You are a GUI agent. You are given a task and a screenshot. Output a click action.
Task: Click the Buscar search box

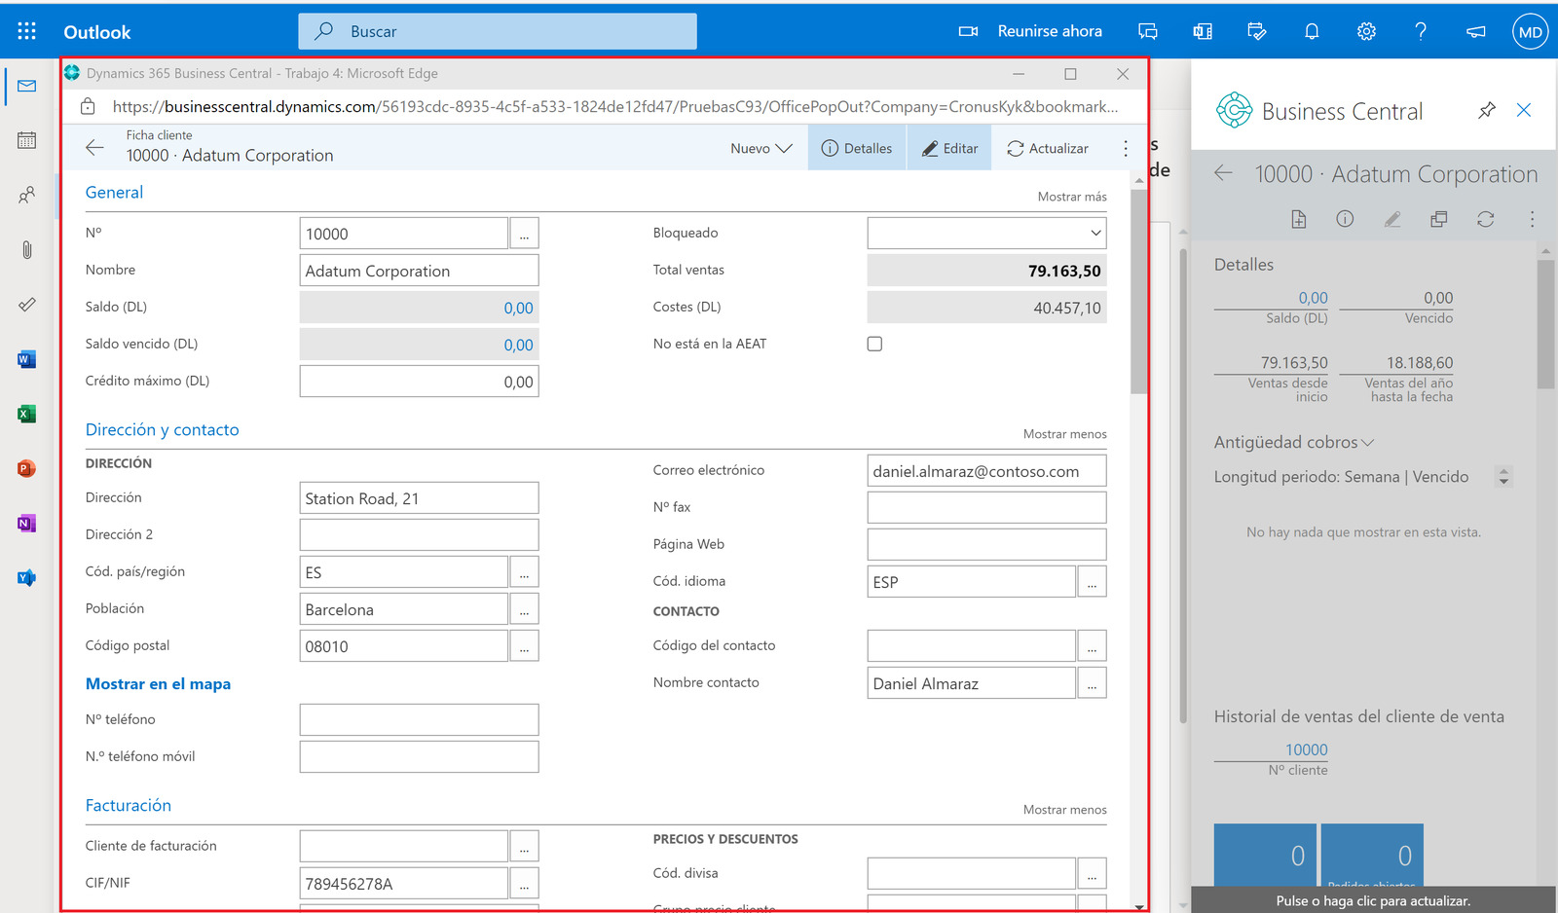coord(498,31)
